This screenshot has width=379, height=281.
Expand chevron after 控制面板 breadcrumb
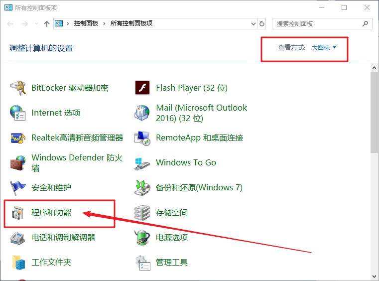tap(104, 23)
